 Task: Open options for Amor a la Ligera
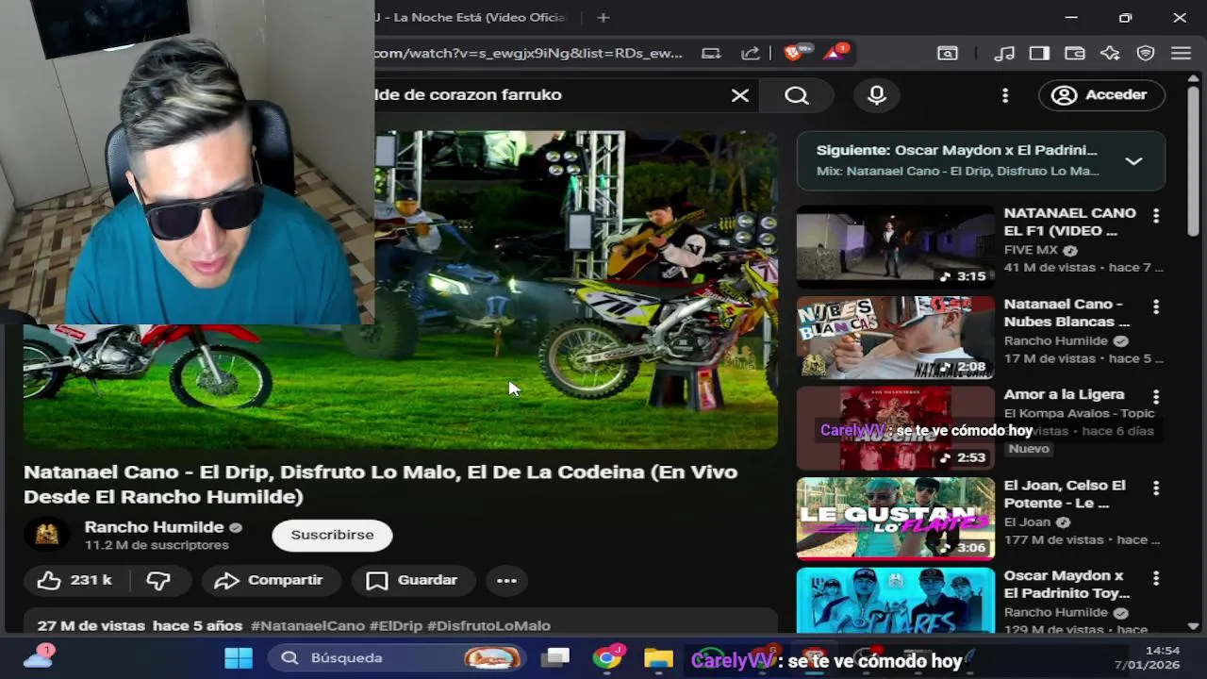1156,397
